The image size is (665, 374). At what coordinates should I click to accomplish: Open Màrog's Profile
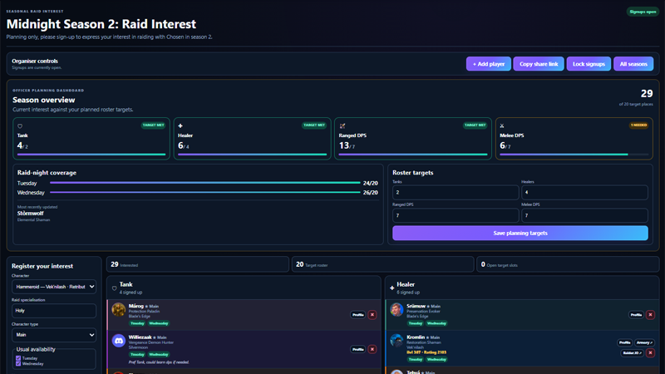tap(358, 315)
